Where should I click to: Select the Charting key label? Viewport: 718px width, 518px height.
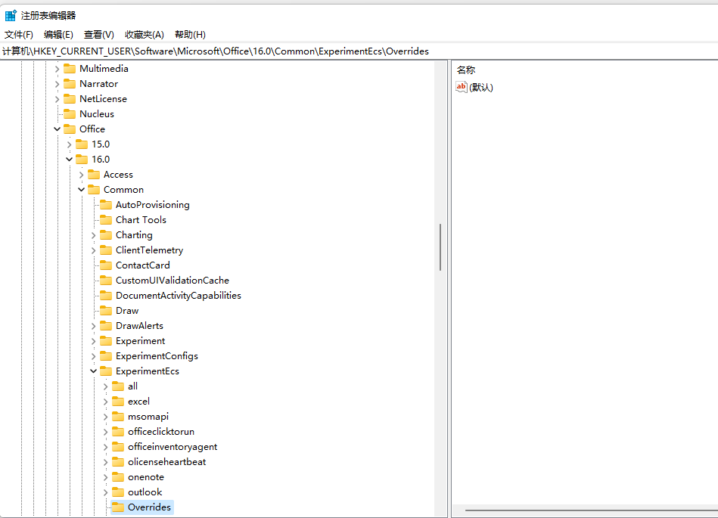coord(134,234)
